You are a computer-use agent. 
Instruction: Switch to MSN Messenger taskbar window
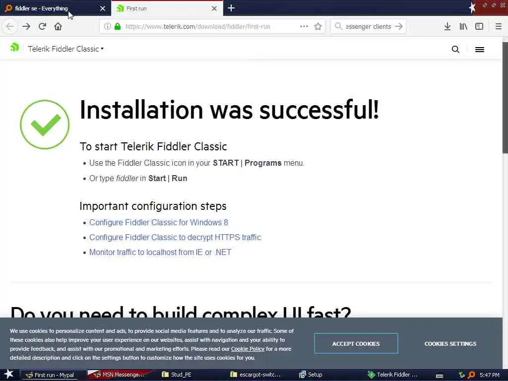[x=121, y=375]
